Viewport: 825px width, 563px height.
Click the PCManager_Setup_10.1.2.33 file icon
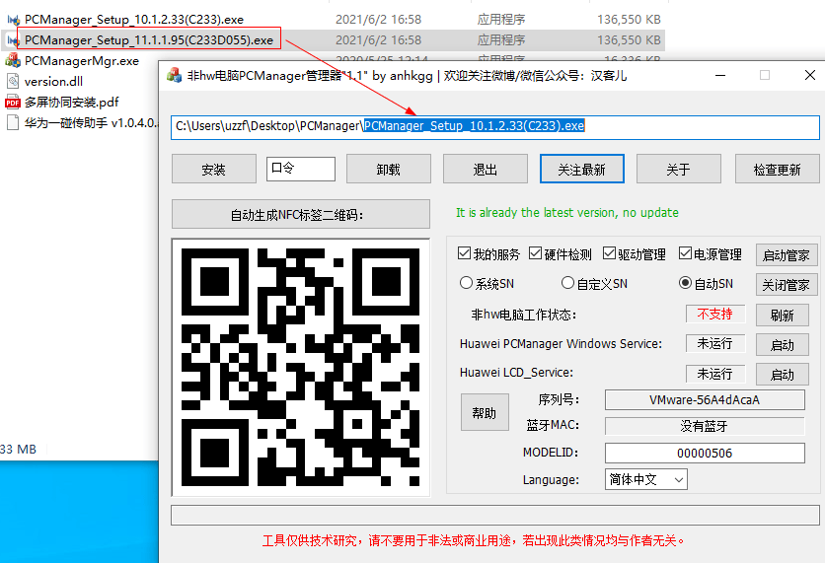[x=13, y=19]
